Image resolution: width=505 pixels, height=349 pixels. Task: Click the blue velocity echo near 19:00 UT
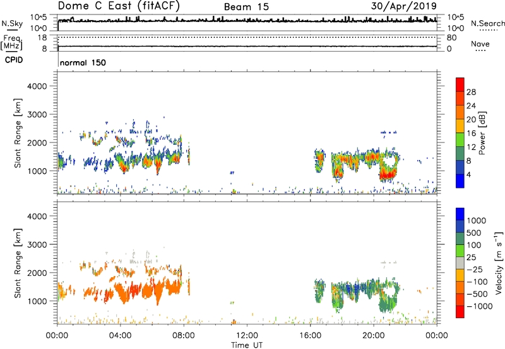click(x=356, y=287)
